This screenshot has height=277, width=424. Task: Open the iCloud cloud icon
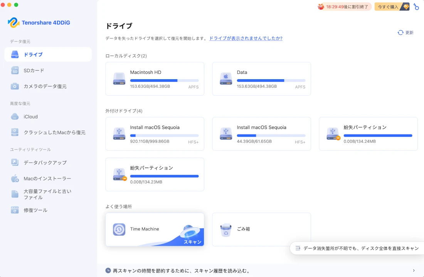pyautogui.click(x=15, y=117)
